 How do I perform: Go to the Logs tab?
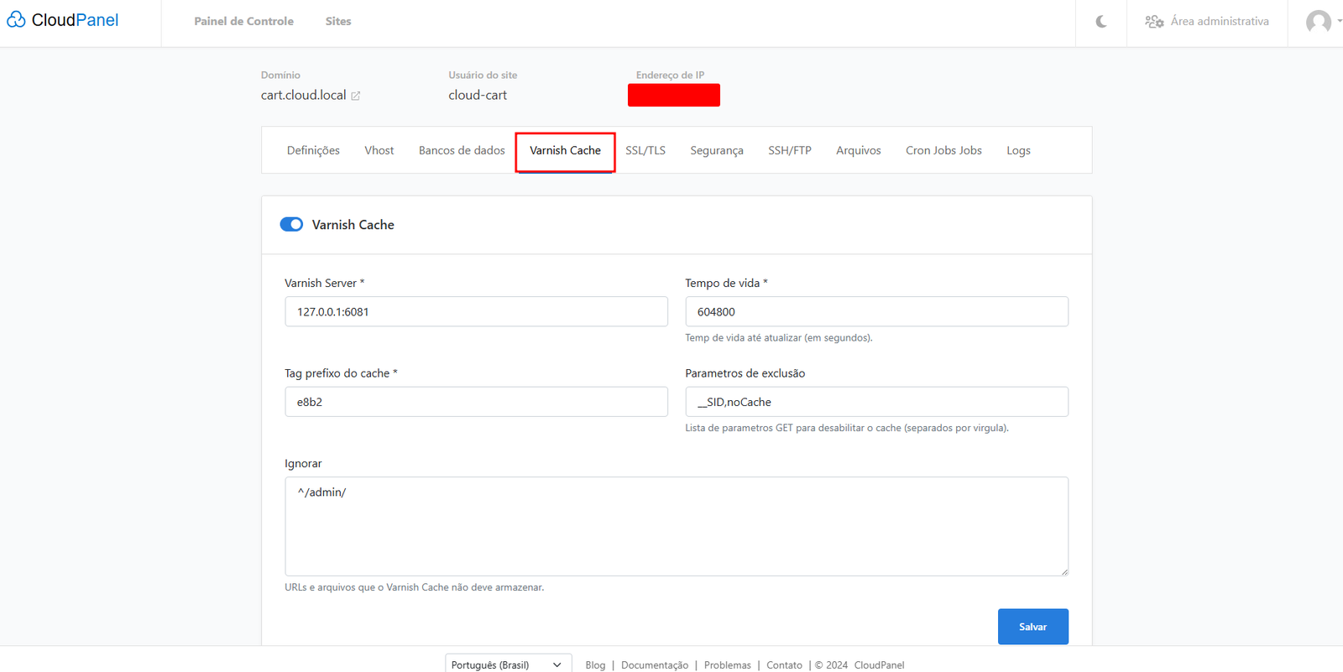pyautogui.click(x=1018, y=151)
